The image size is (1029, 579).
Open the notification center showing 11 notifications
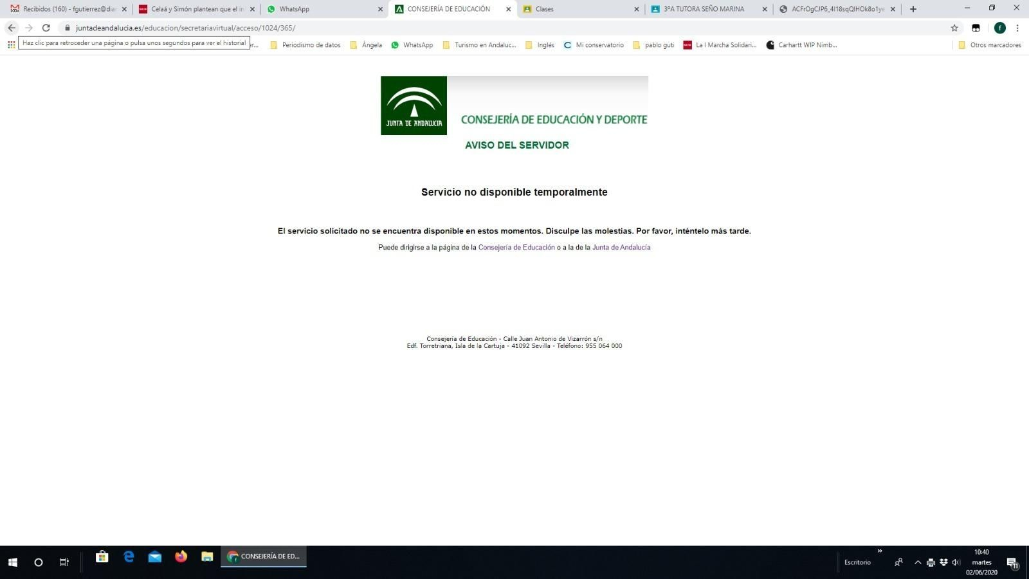[x=1015, y=562]
